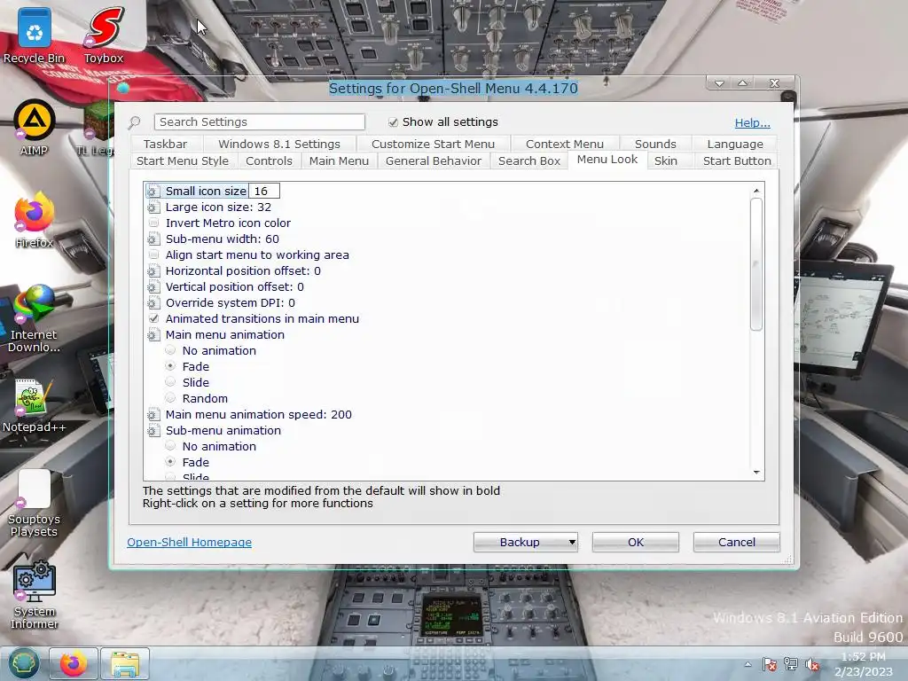Select Random under Main menu animation
The width and height of the screenshot is (908, 681).
click(x=170, y=398)
